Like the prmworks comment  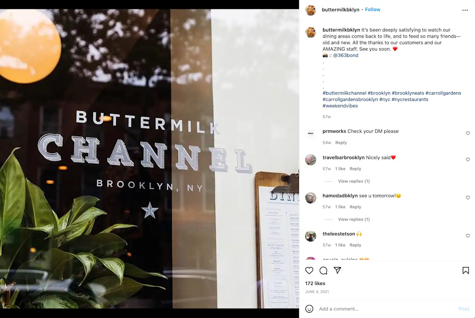468,133
